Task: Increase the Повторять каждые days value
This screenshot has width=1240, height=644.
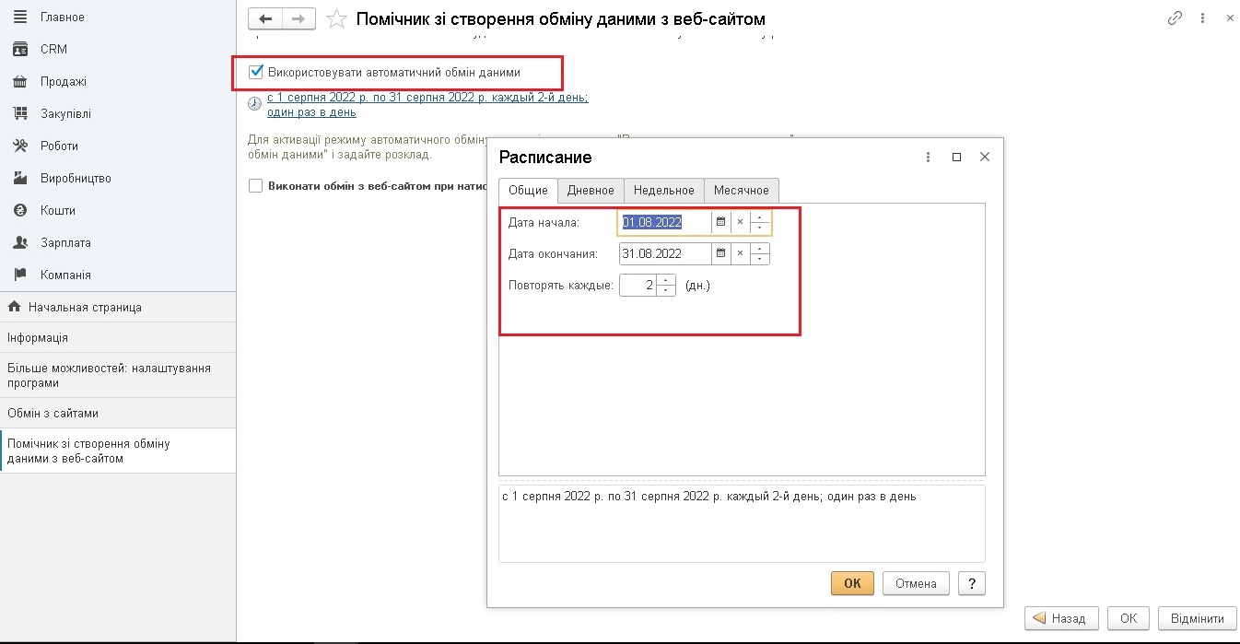Action: coord(666,280)
